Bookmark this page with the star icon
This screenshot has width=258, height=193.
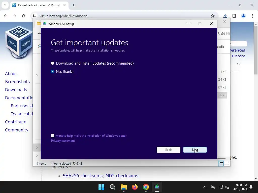(x=213, y=16)
